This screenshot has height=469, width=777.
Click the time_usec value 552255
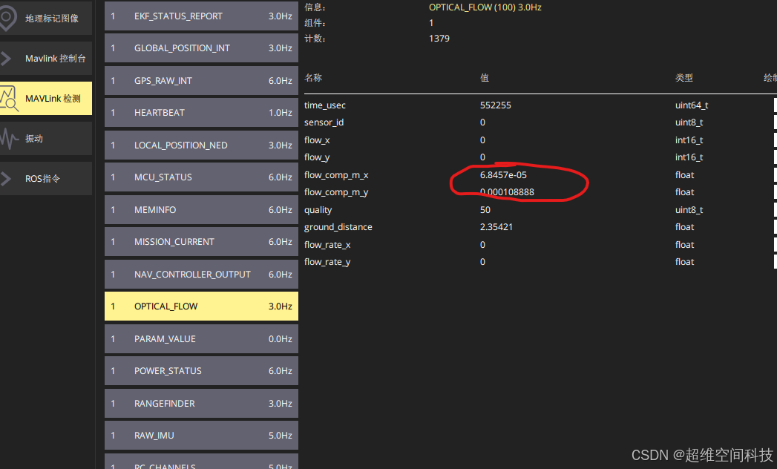(x=496, y=105)
